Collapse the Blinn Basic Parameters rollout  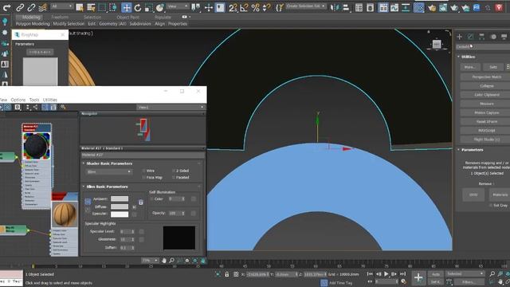(x=83, y=187)
